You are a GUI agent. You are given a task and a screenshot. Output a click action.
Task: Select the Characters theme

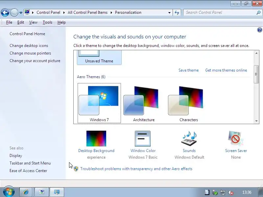click(x=188, y=103)
